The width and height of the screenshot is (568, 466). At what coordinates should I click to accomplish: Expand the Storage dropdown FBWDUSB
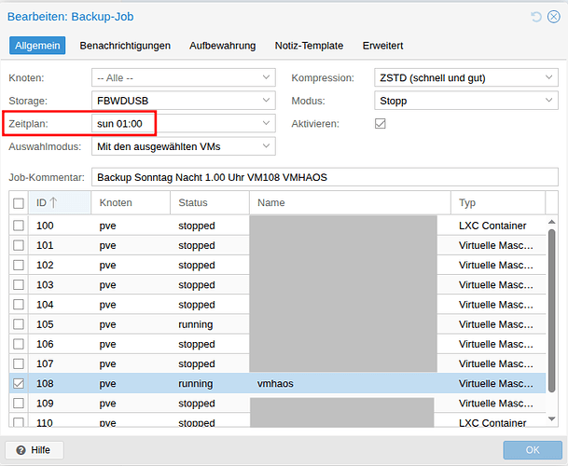(x=266, y=101)
